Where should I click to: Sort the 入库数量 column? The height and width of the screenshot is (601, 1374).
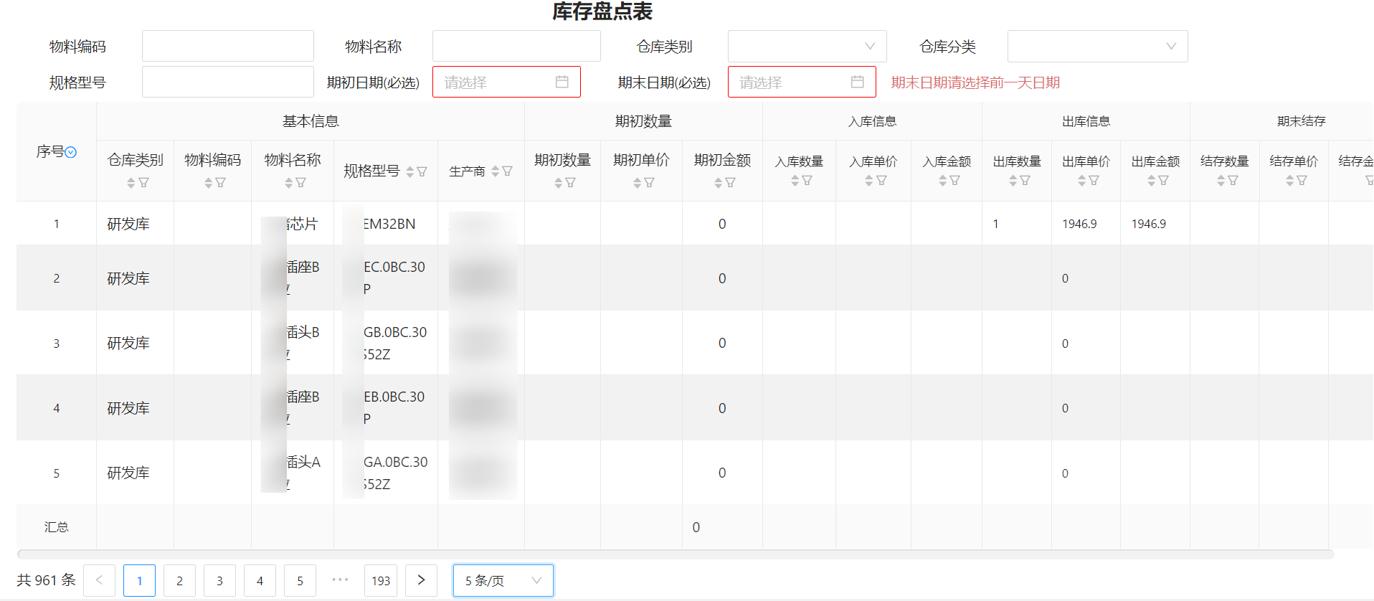coord(795,181)
